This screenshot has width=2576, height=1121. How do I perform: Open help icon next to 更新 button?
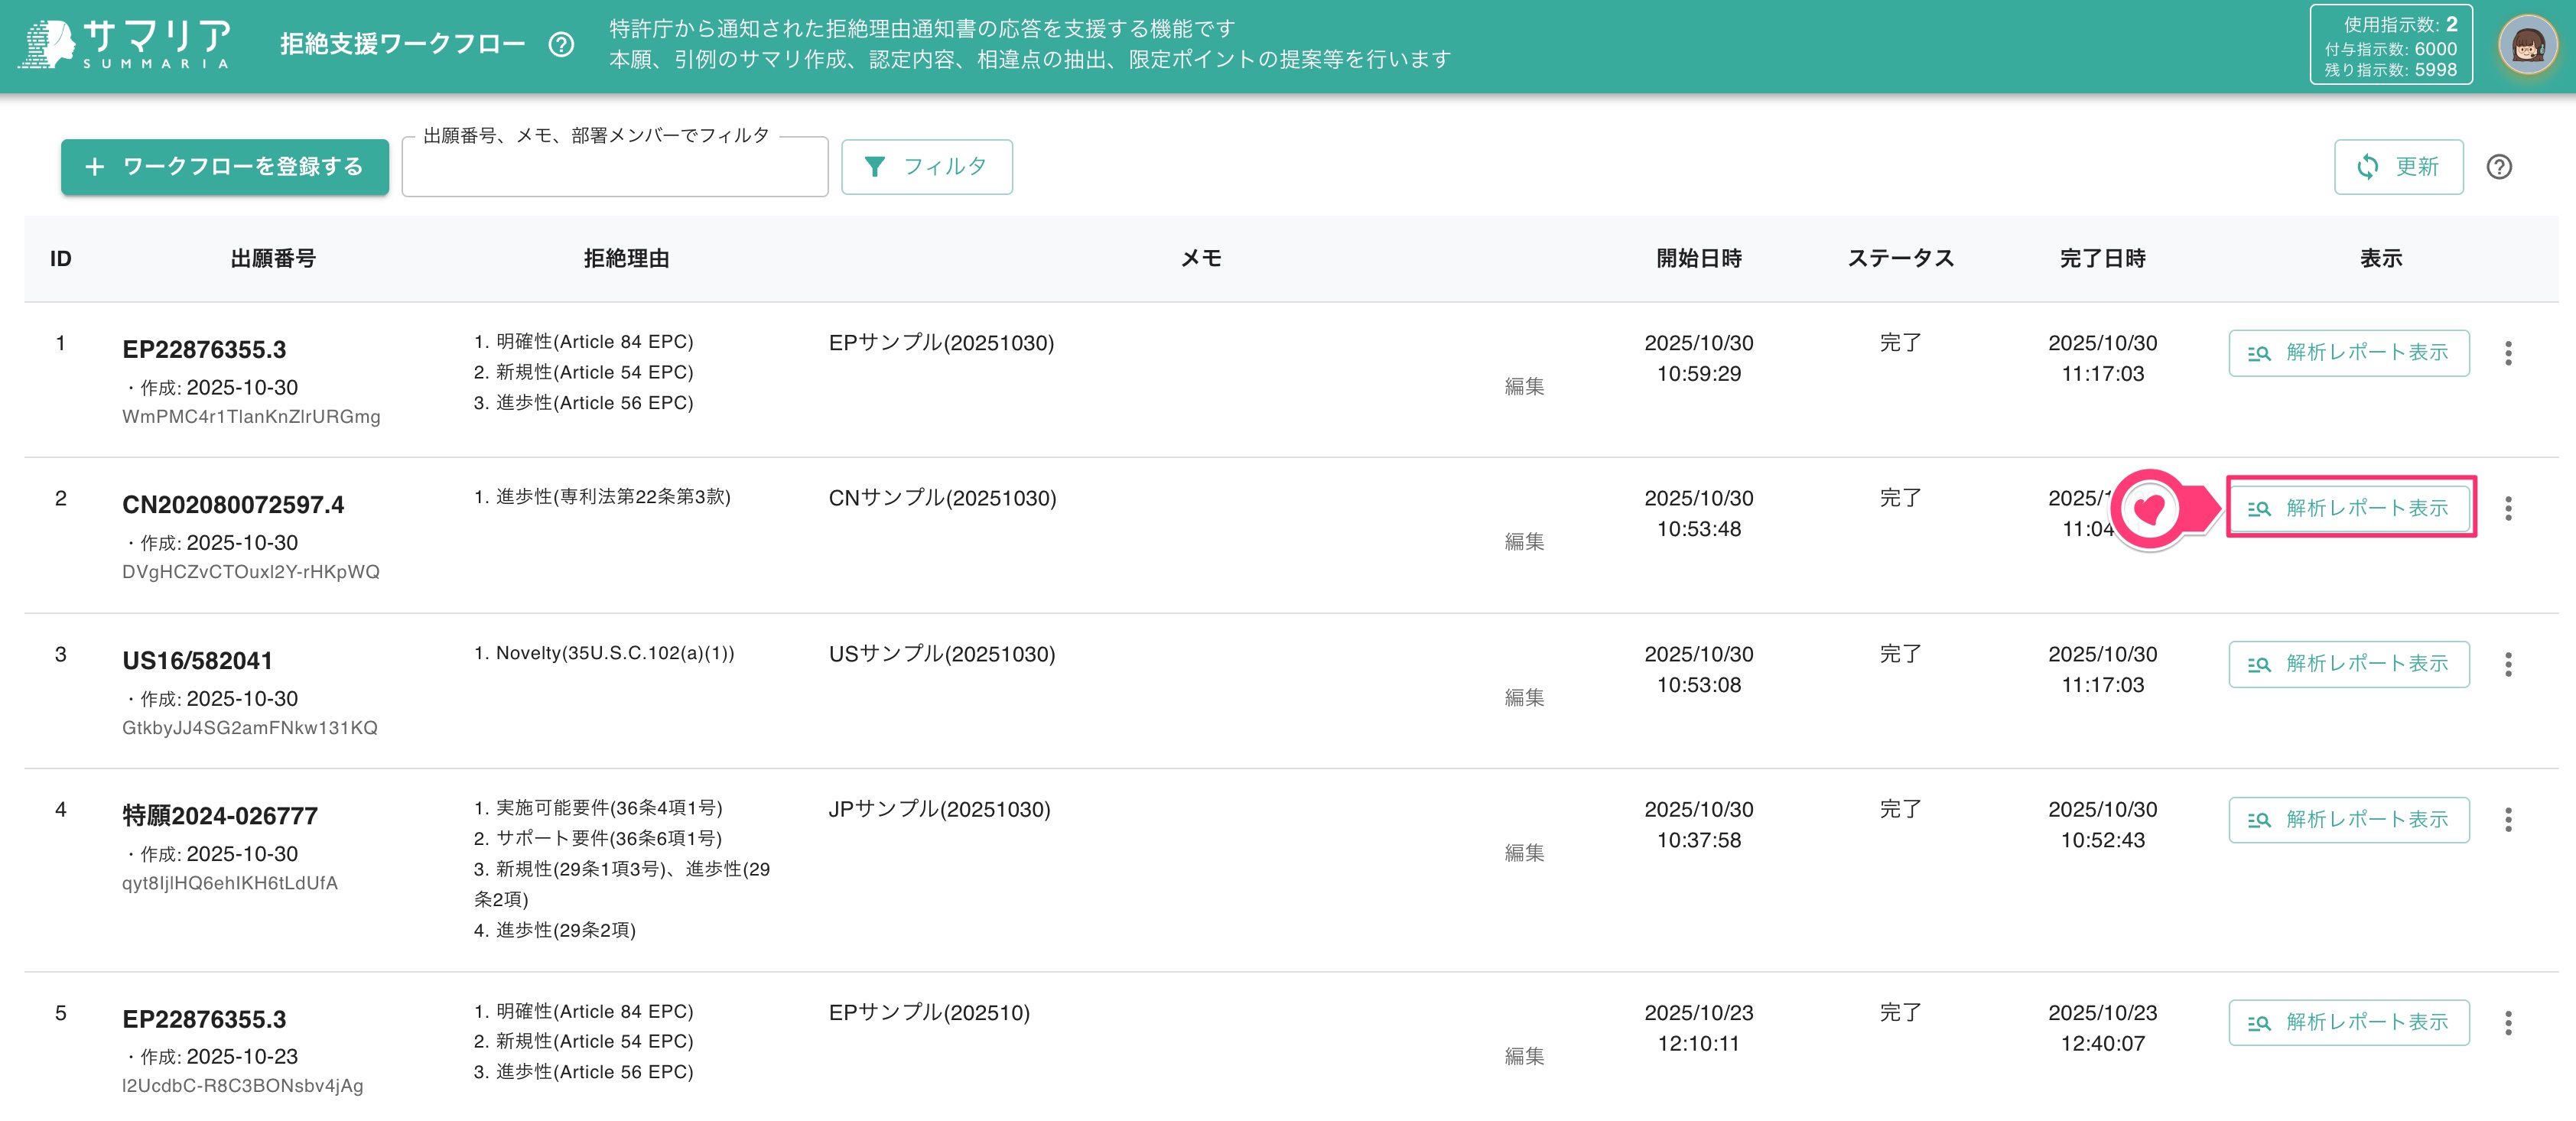(x=2499, y=167)
